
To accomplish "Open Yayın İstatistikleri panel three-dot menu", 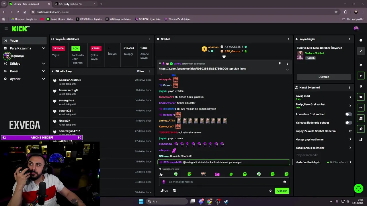I will [150, 39].
